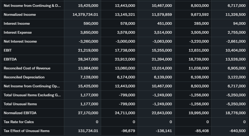Screen dimensions: 249x136
Task: Click the Tax Effect value 131,734.01
Action: [x=88, y=131]
